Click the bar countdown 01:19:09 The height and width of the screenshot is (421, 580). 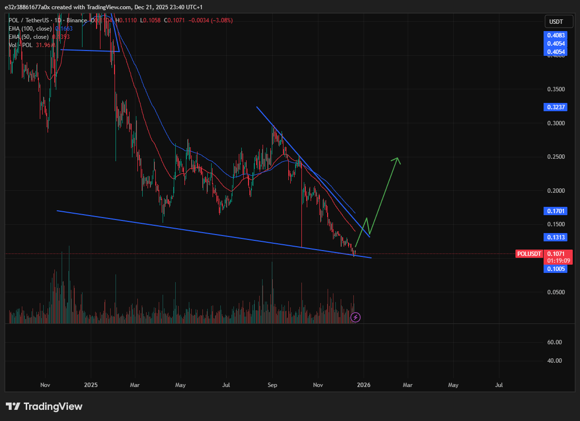[x=559, y=260]
